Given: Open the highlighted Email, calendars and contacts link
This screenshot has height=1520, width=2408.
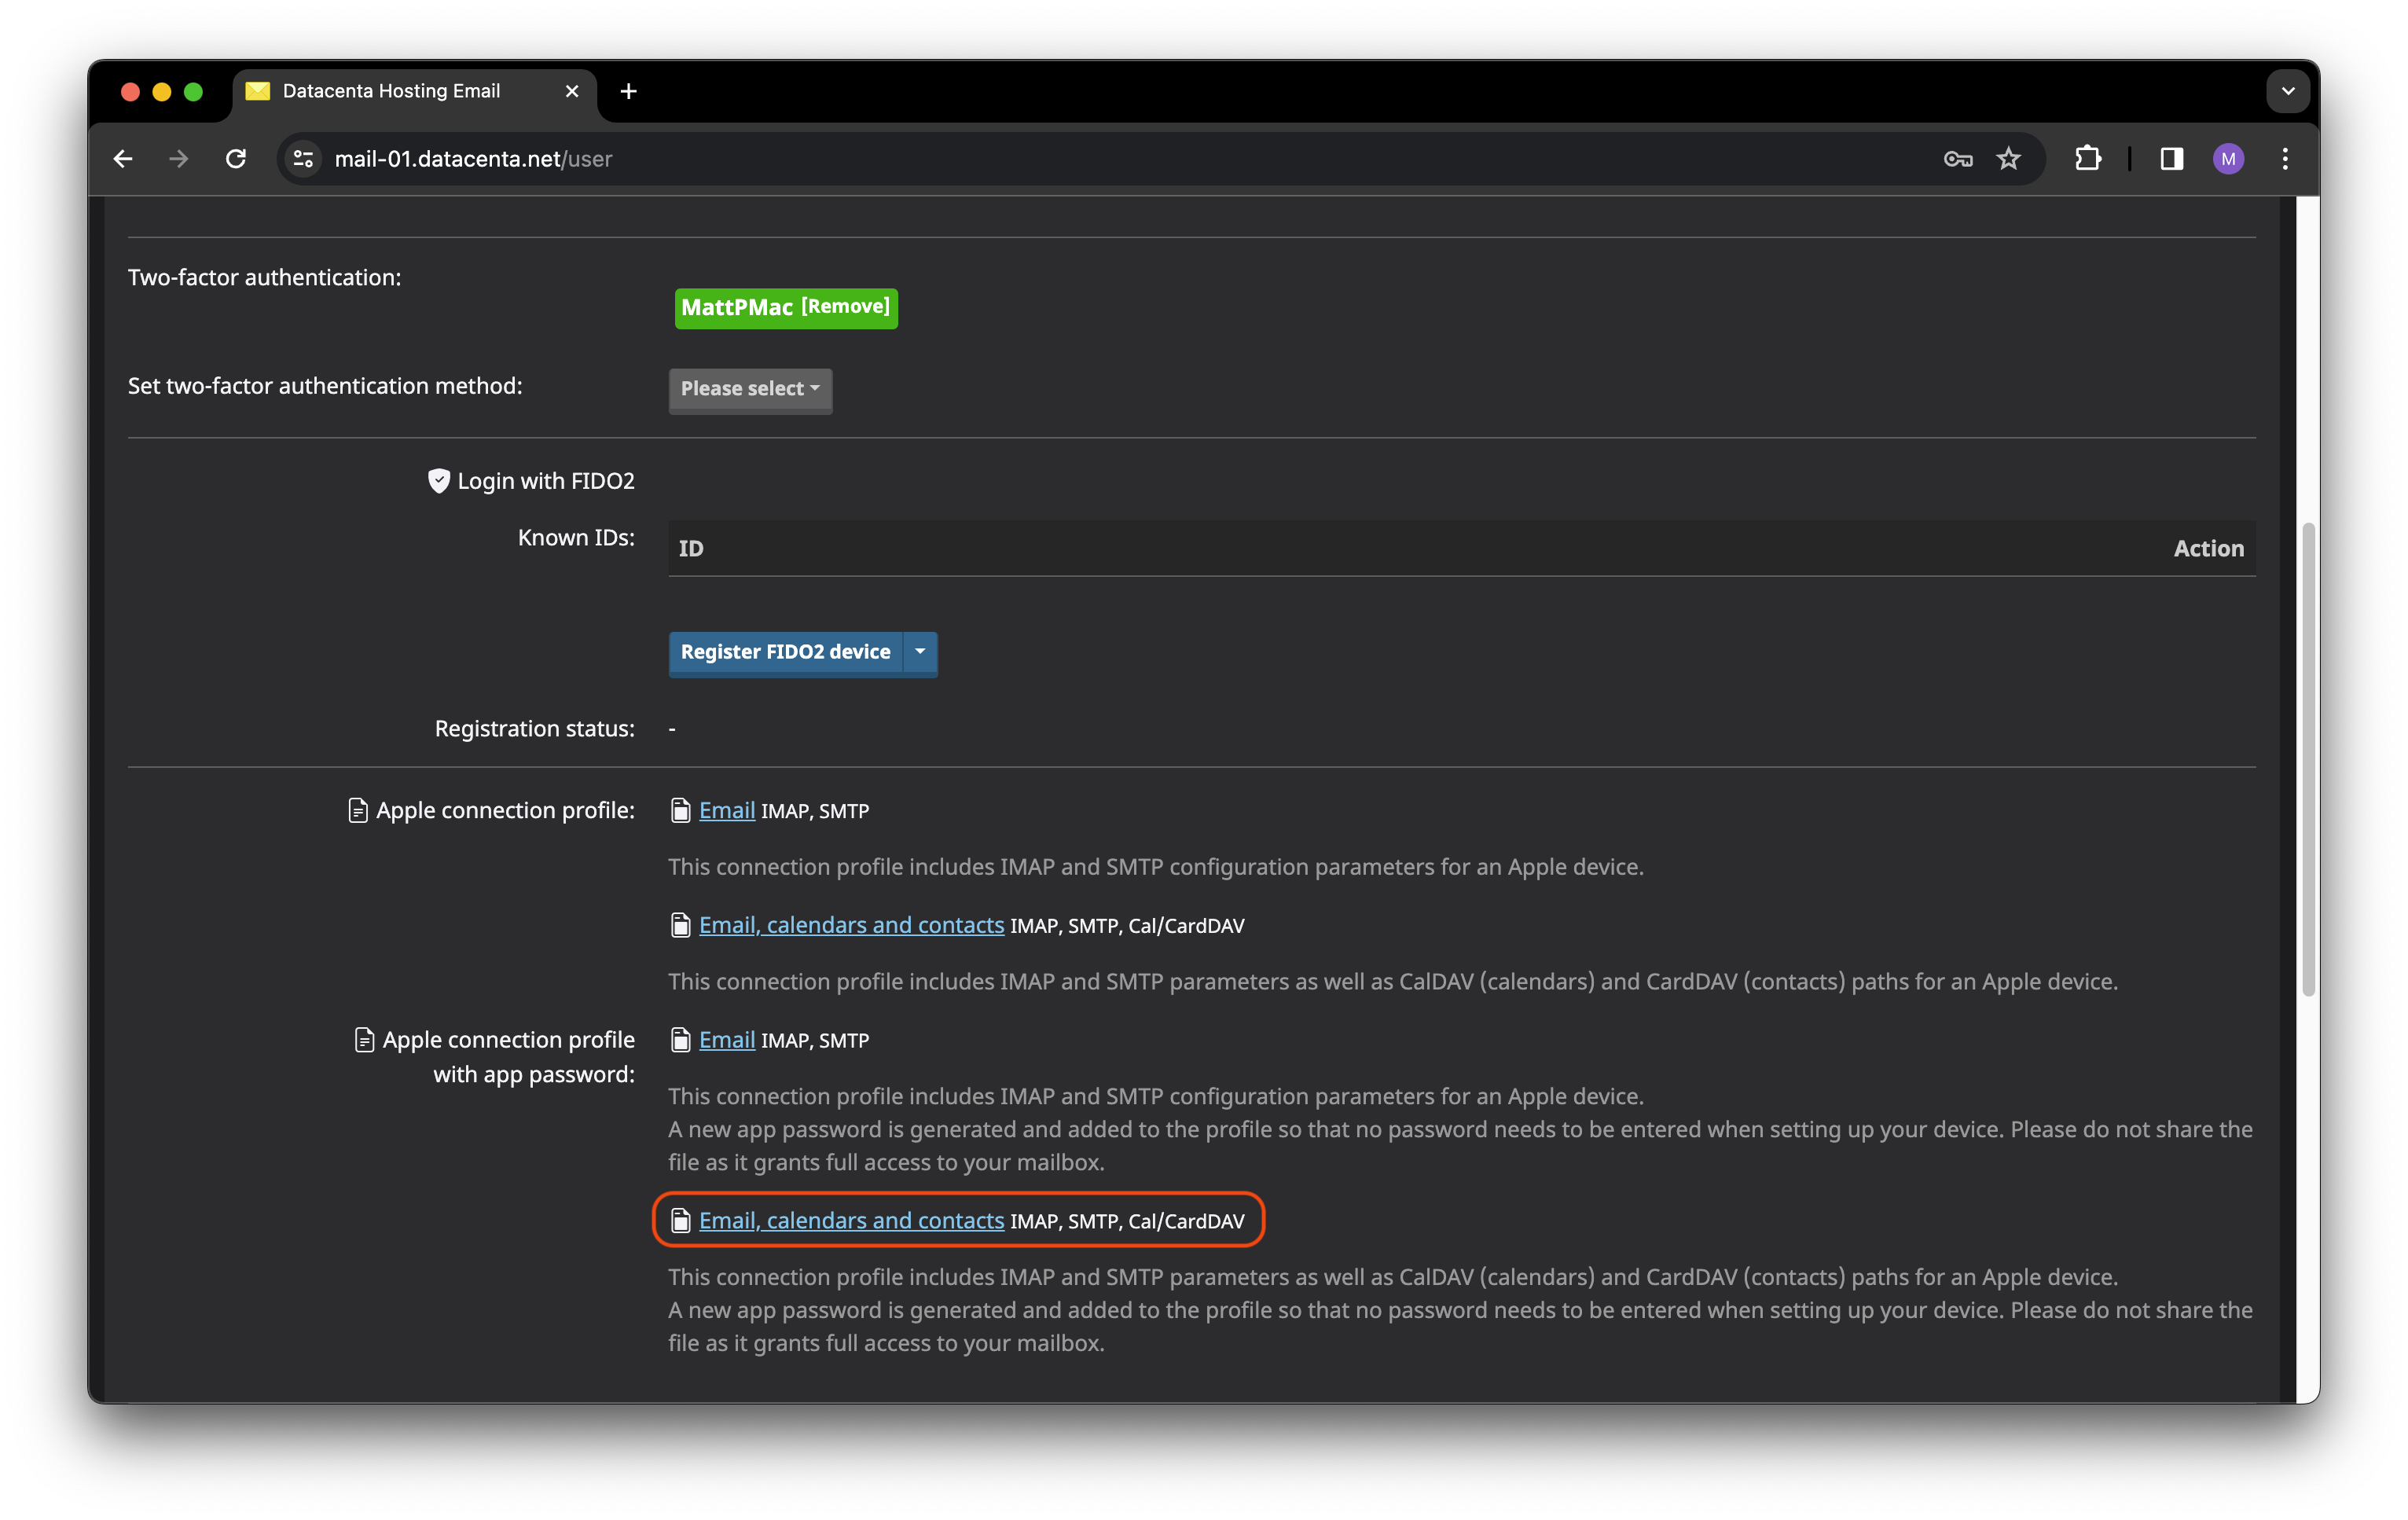Looking at the screenshot, I should pyautogui.click(x=851, y=1222).
